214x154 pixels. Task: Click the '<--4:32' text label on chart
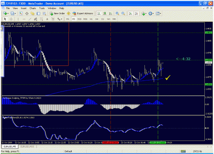[x=183, y=59]
